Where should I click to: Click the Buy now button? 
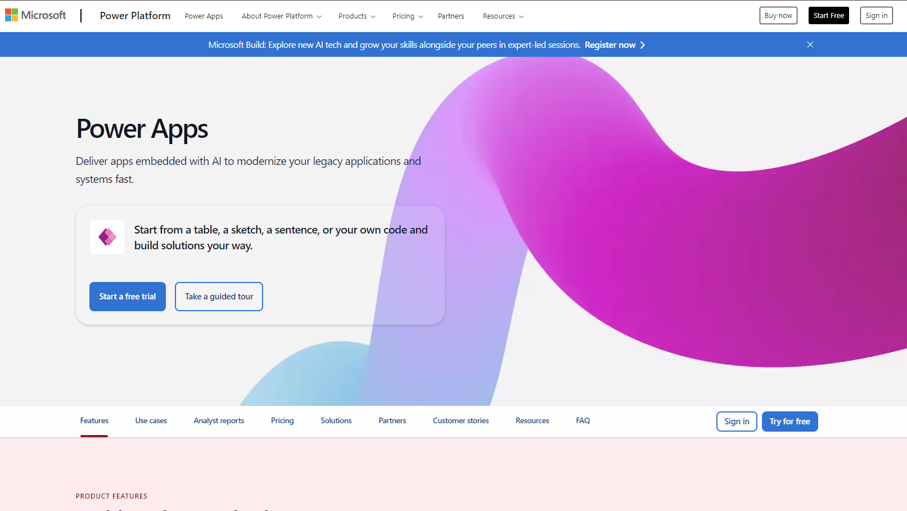(778, 16)
